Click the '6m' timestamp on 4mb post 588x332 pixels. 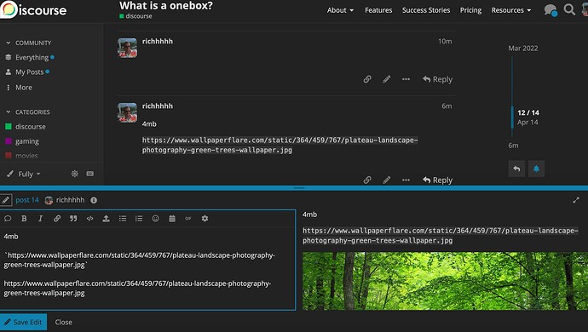(447, 106)
